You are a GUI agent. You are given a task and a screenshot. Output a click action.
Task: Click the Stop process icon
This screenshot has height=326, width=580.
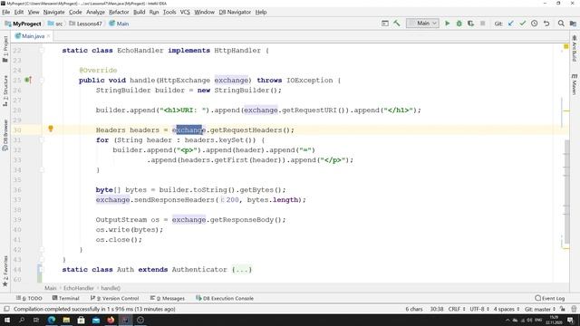pyautogui.click(x=482, y=24)
